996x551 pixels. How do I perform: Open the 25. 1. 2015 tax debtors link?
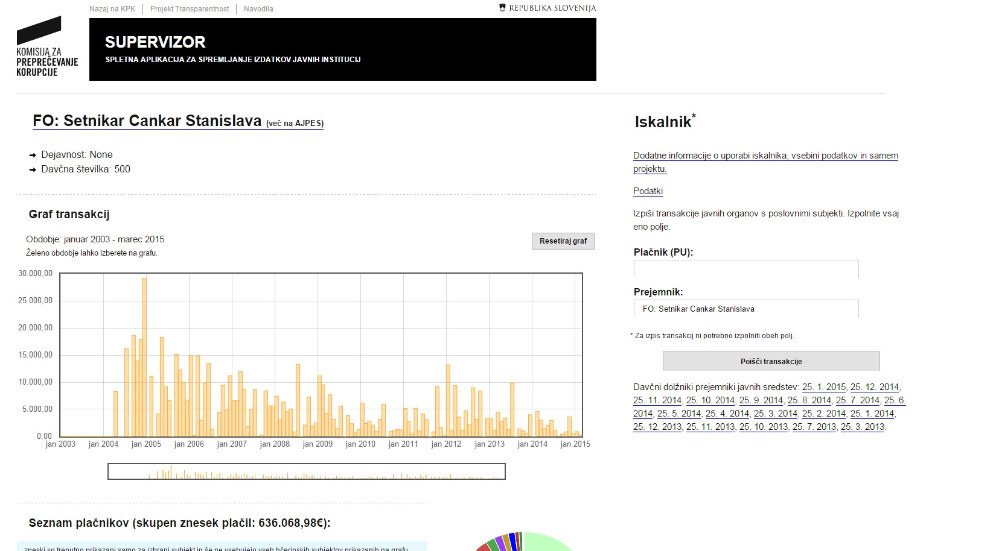(823, 387)
